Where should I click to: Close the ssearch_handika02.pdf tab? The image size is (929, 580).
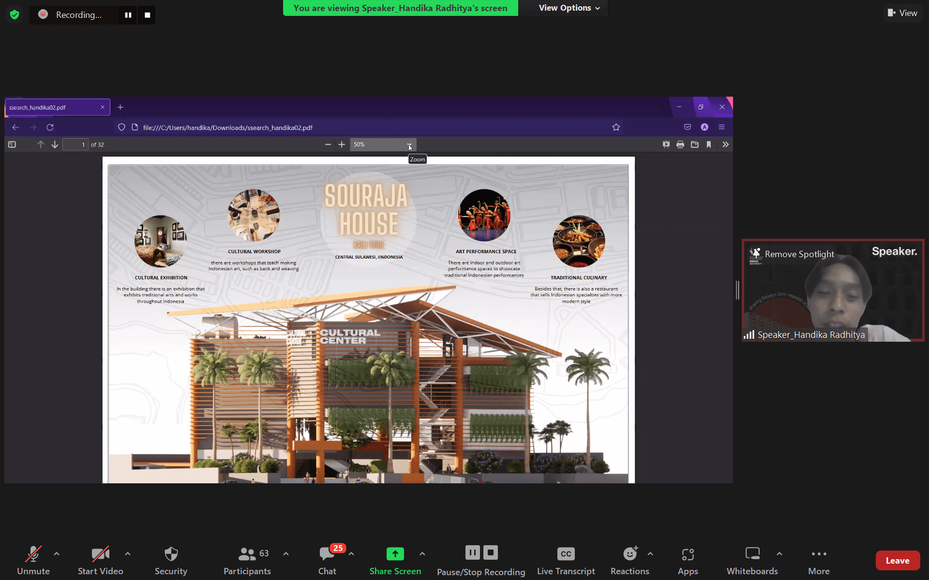103,107
